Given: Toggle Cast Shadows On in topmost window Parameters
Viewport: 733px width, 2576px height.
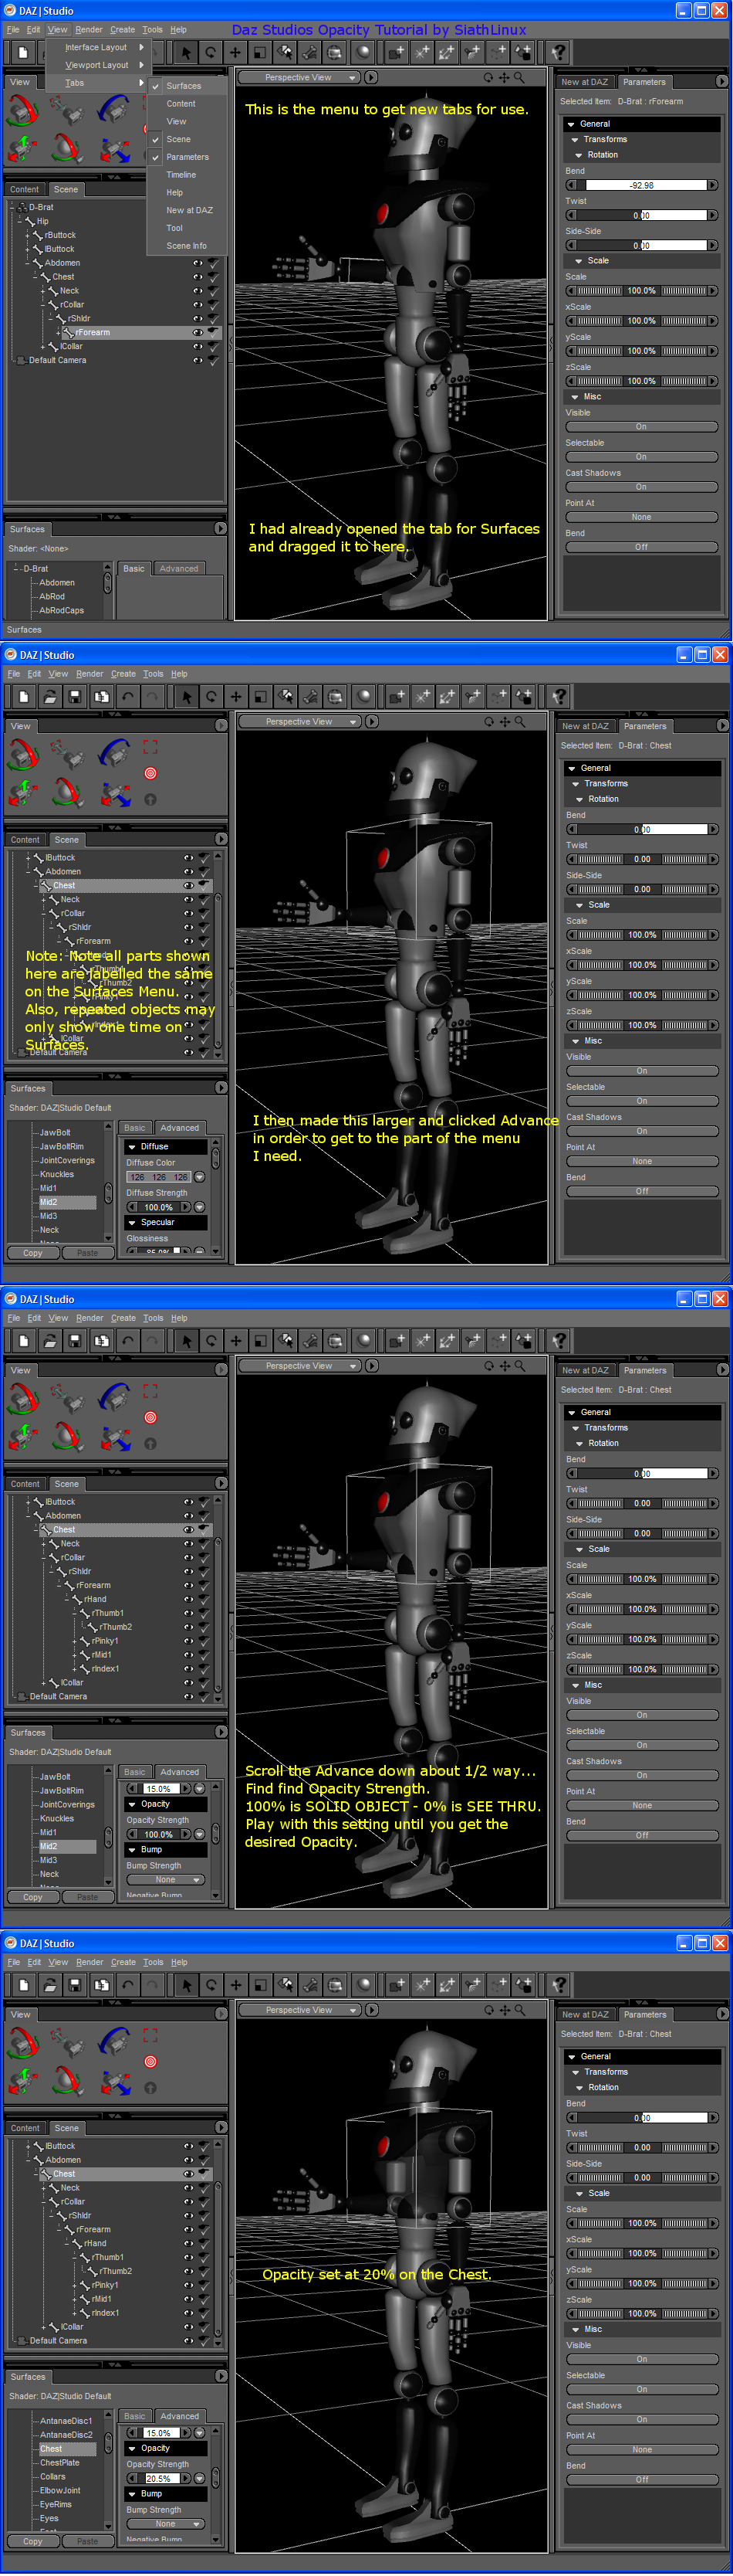Looking at the screenshot, I should coord(641,487).
